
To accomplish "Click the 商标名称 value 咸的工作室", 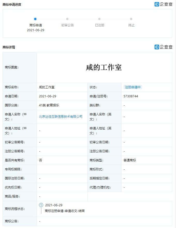I will click(47, 87).
